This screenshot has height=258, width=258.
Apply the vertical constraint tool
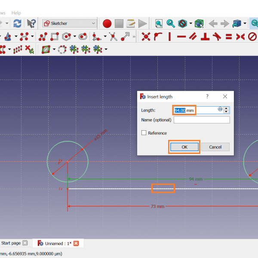pyautogui.click(x=170, y=37)
